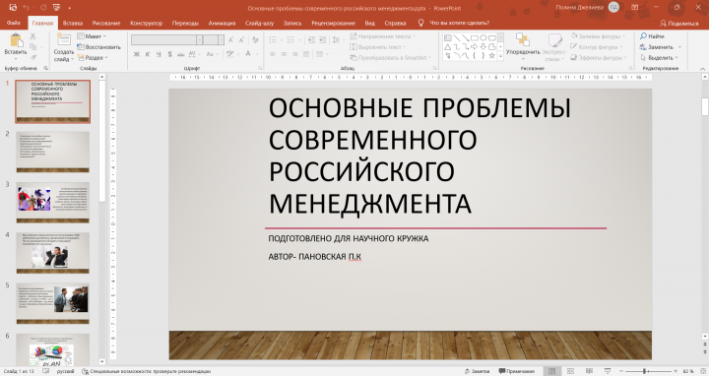Click the Clear Formatting icon
Viewport: 709px width, 376px height.
pos(255,39)
